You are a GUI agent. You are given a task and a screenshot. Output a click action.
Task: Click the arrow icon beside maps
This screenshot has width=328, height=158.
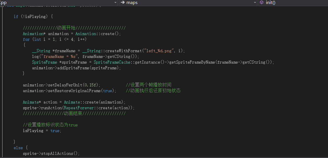(123, 3)
